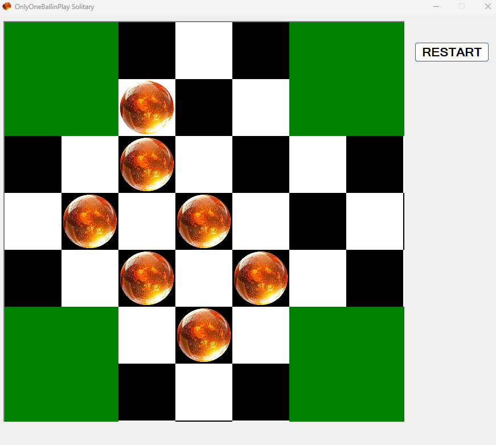Click the empty white square at bottom center

coord(204,392)
